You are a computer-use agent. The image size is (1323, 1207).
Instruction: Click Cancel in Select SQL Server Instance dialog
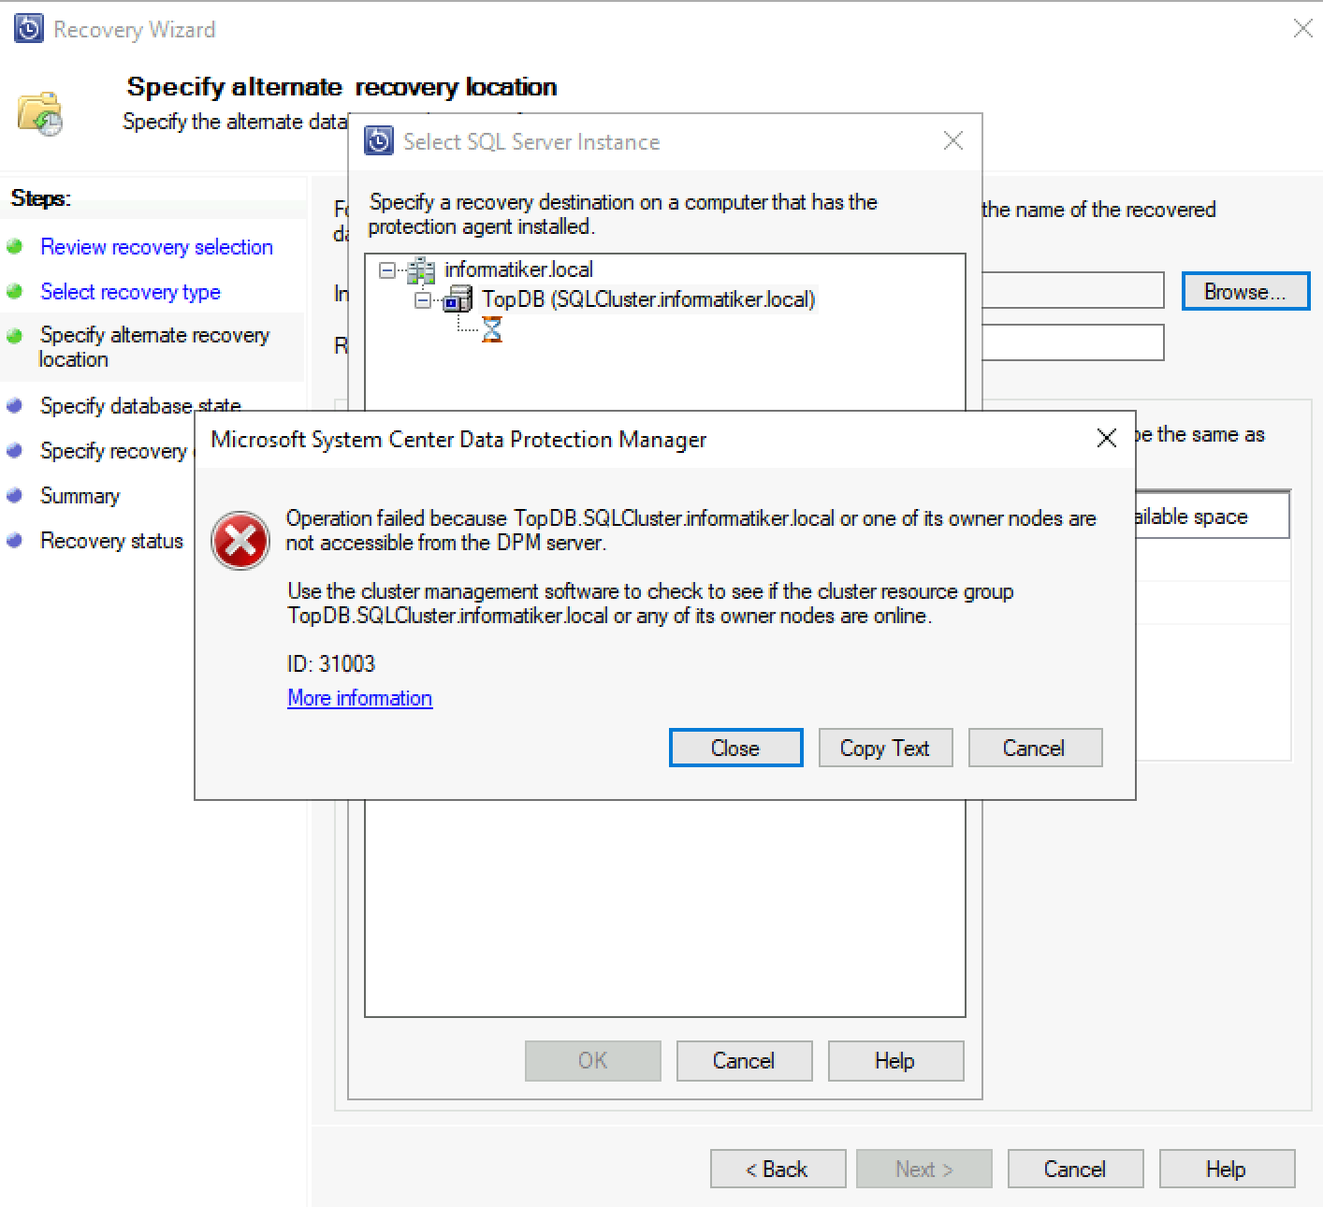[744, 1060]
